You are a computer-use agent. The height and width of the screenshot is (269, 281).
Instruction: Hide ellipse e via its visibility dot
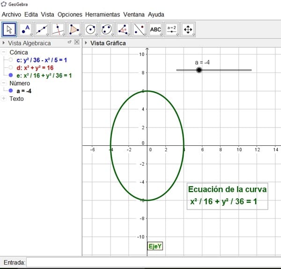pos(11,75)
